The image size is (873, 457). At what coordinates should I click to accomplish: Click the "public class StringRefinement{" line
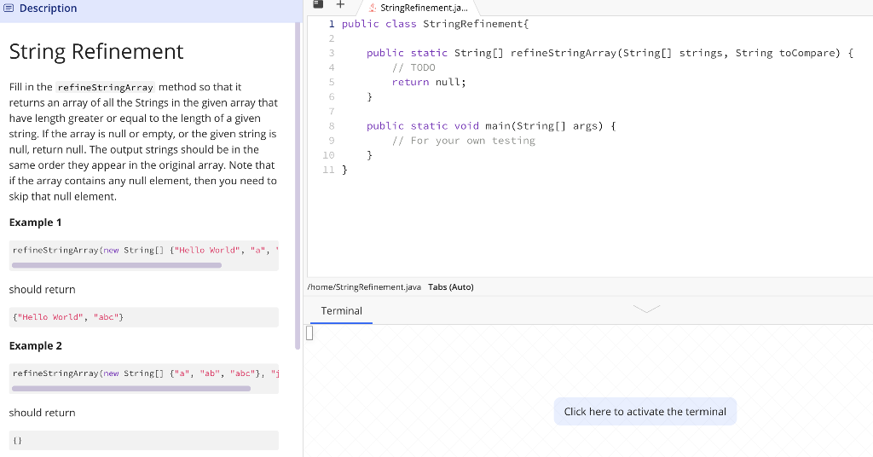click(435, 24)
